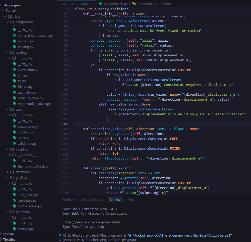This screenshot has width=251, height=242.
Task: Switch to the Problems tab
Action: coord(69,200)
